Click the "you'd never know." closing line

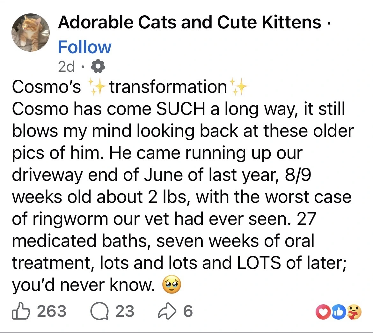point(84,285)
